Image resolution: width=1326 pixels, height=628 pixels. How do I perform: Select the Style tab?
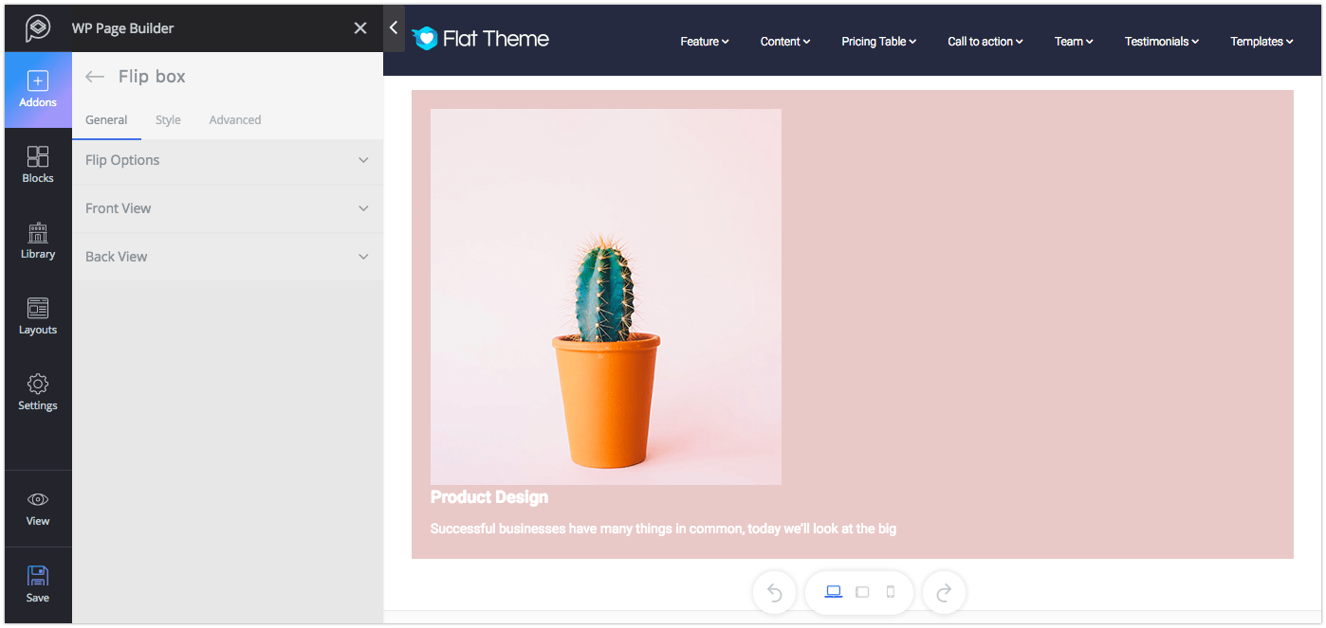click(168, 120)
